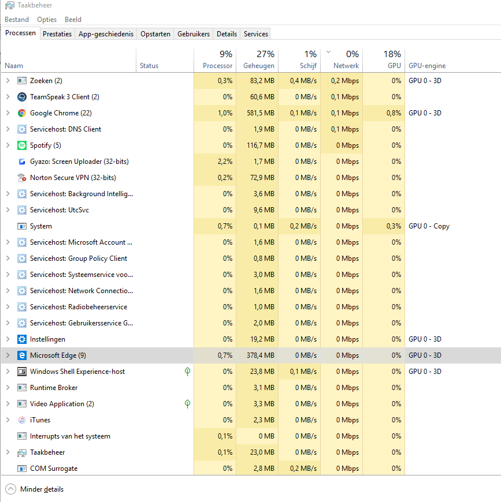Image resolution: width=501 pixels, height=502 pixels.
Task: Expand the Spotify (5) process group
Action: 8,145
